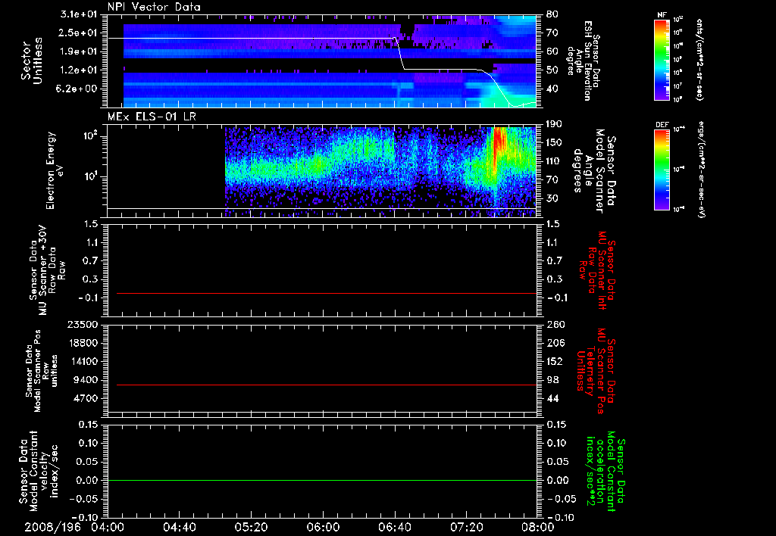Click the 4700 scanner position tick label
This screenshot has height=536, width=776.
(x=86, y=398)
